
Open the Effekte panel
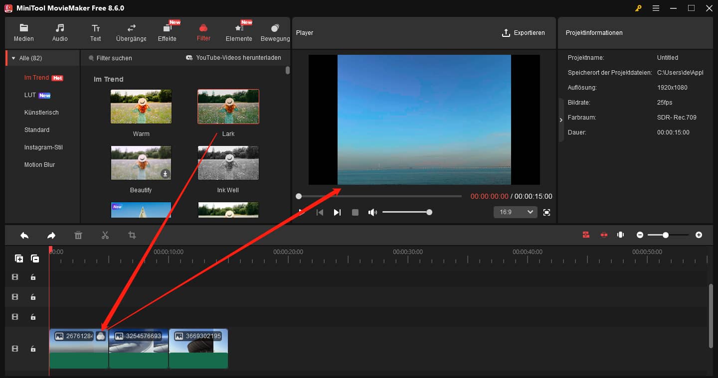coord(167,32)
